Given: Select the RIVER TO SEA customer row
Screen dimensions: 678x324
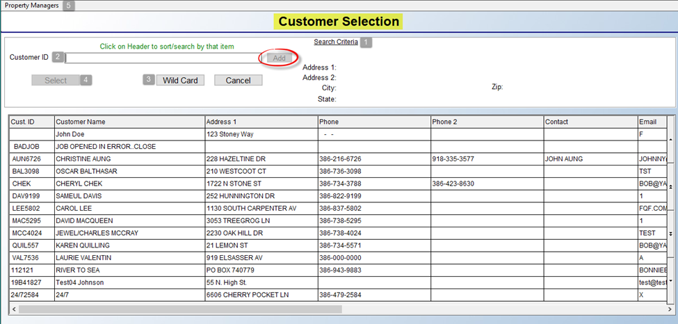Looking at the screenshot, I should (129, 270).
